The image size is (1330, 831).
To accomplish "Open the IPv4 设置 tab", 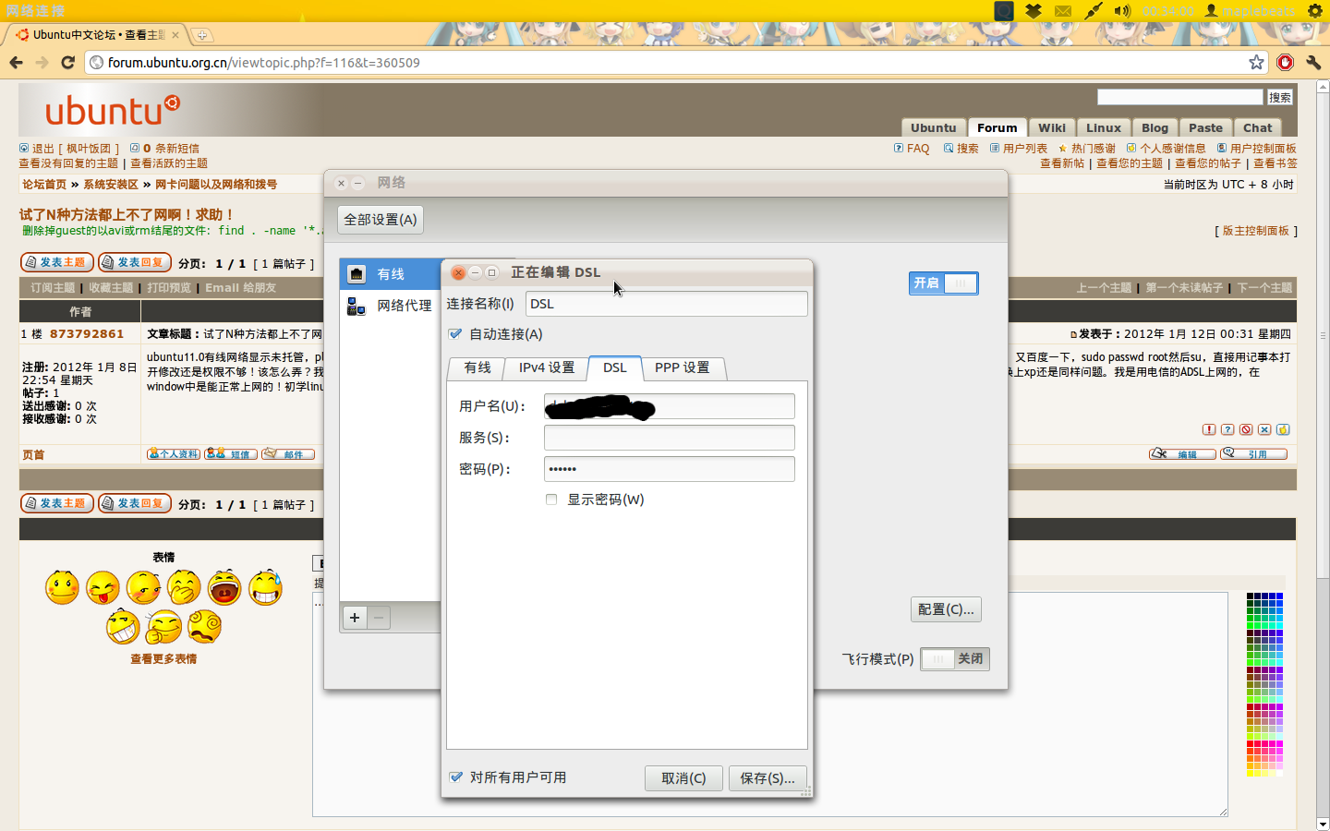I will [x=547, y=367].
